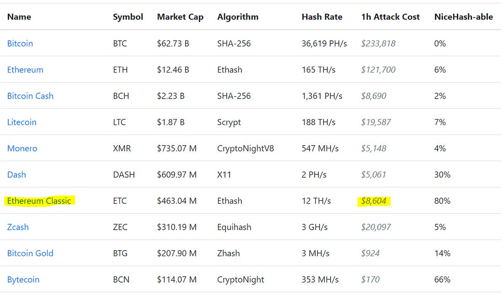Open the Zcash link

[18, 227]
